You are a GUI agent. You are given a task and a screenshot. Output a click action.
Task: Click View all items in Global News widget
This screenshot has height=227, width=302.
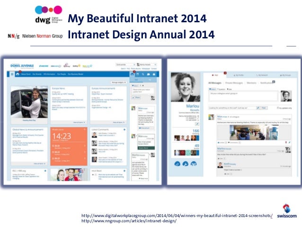coord(39,163)
